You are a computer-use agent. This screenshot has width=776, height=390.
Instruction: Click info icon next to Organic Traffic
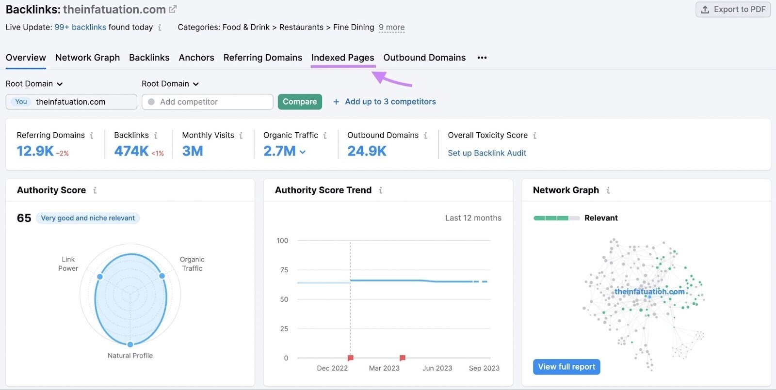[x=325, y=136]
